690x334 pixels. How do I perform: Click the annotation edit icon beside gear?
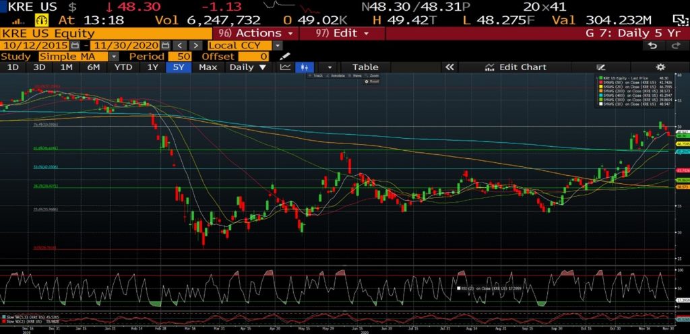[602, 67]
